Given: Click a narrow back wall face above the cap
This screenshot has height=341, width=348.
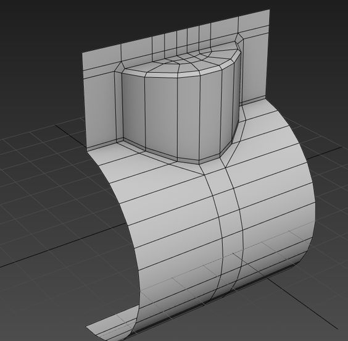Looking at the screenshot, I should [182, 39].
